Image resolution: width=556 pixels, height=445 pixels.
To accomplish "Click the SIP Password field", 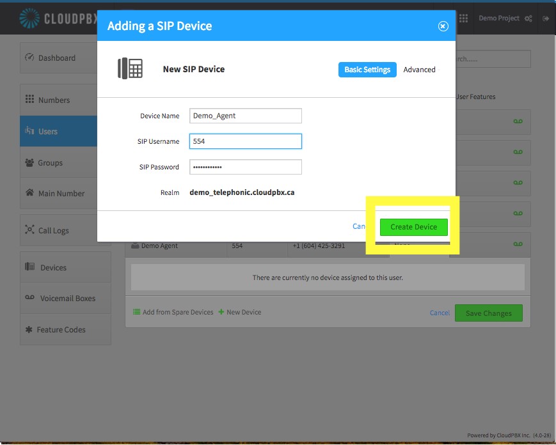I will point(246,167).
